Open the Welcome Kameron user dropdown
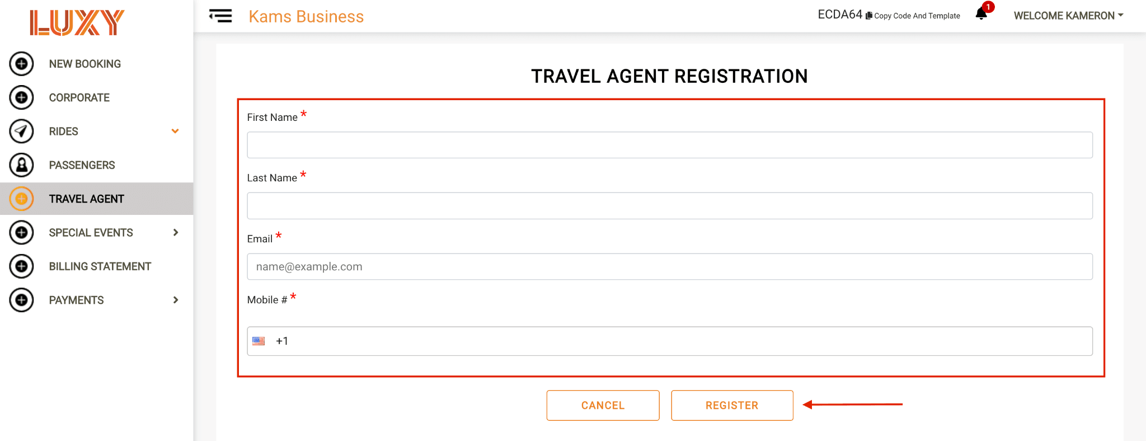 1068,16
